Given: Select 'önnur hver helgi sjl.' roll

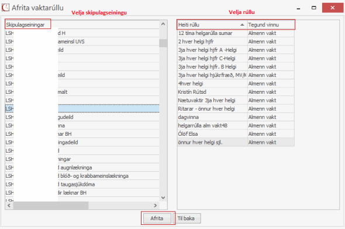Looking at the screenshot, I should pyautogui.click(x=236, y=142).
